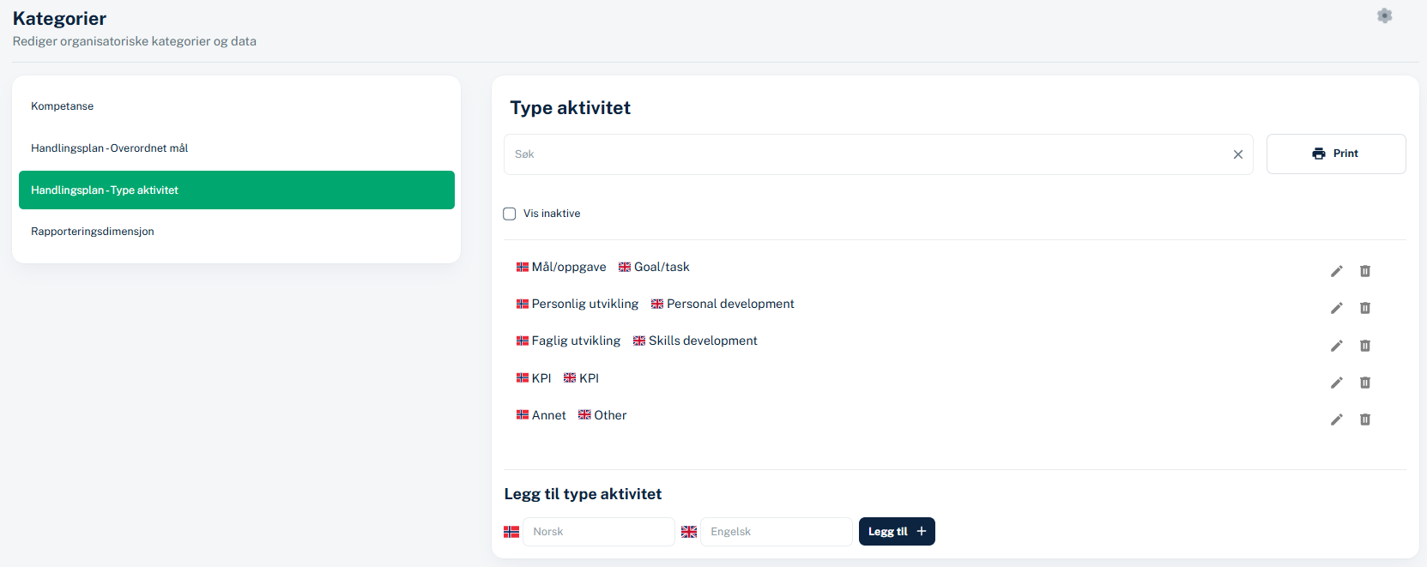Open the Kompetanse category
The image size is (1427, 567).
click(x=63, y=106)
